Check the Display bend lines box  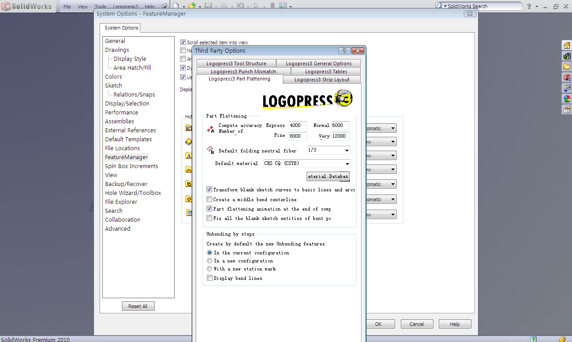pyautogui.click(x=209, y=278)
